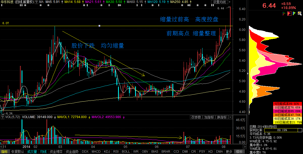Toggle the 成交量 volume indicator
Screen dimensions: 303x154
[32, 152]
